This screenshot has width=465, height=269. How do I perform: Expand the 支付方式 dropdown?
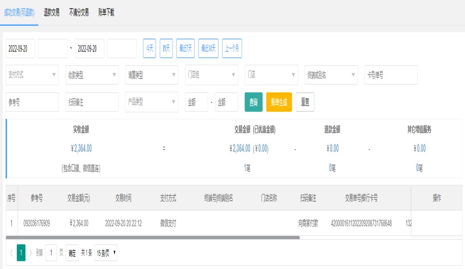(32, 75)
